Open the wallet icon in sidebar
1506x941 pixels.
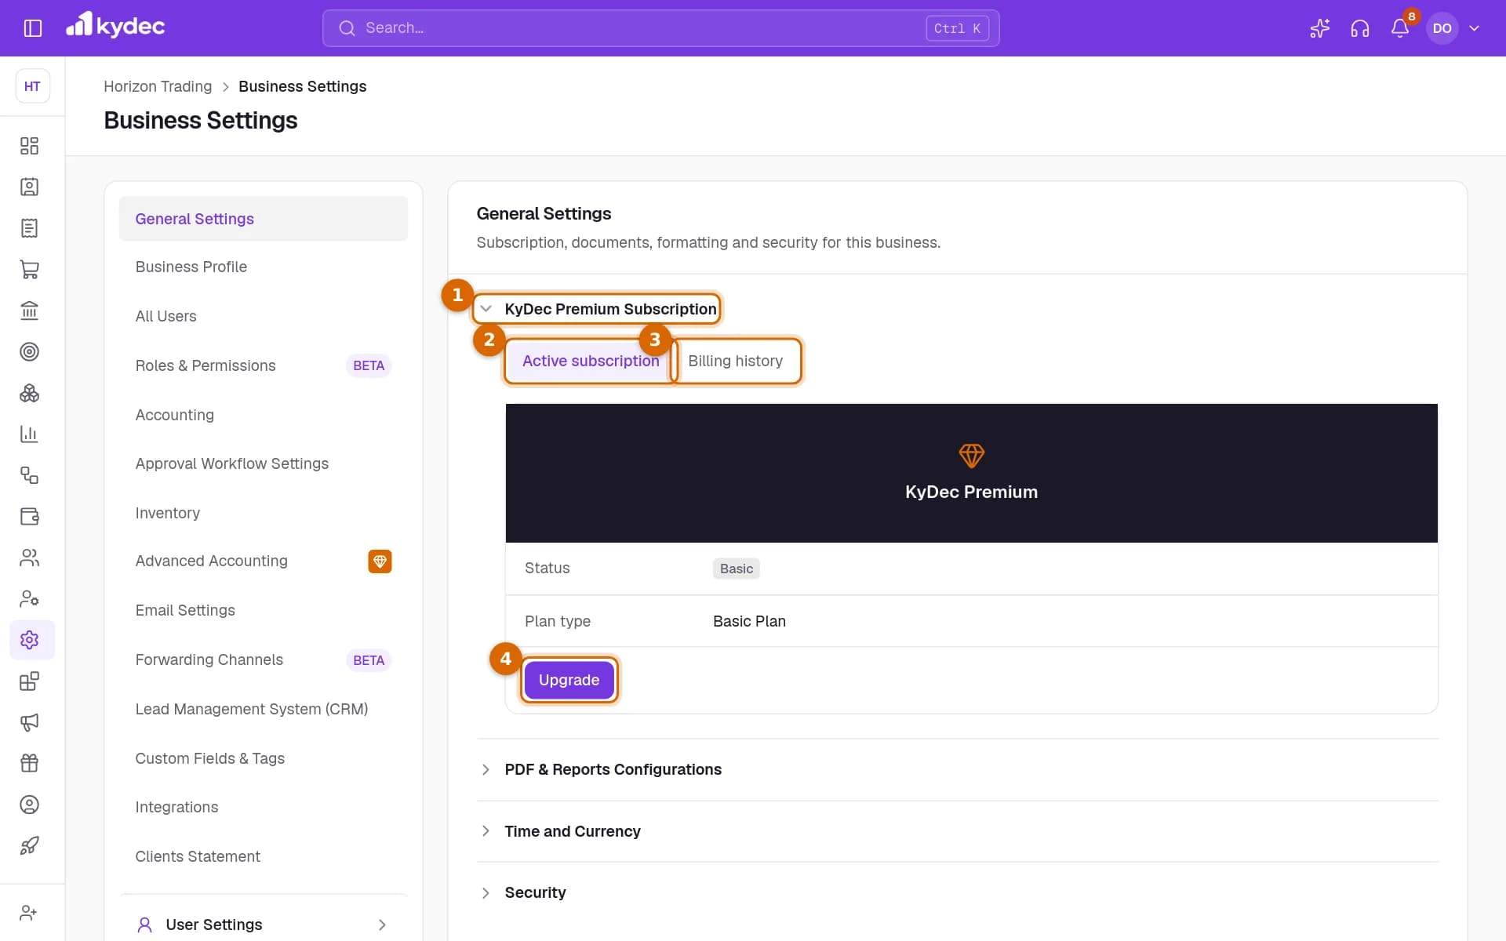click(29, 516)
